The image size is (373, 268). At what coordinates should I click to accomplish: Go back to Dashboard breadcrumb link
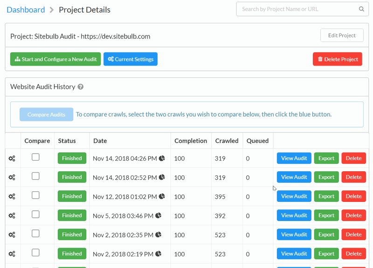(x=26, y=10)
